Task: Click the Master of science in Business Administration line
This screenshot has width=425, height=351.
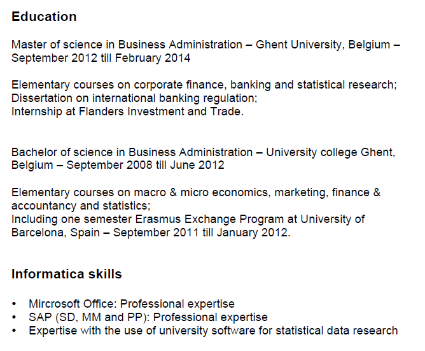Action: pyautogui.click(x=127, y=45)
